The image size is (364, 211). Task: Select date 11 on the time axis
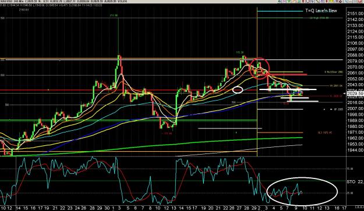pyautogui.click(x=312, y=208)
